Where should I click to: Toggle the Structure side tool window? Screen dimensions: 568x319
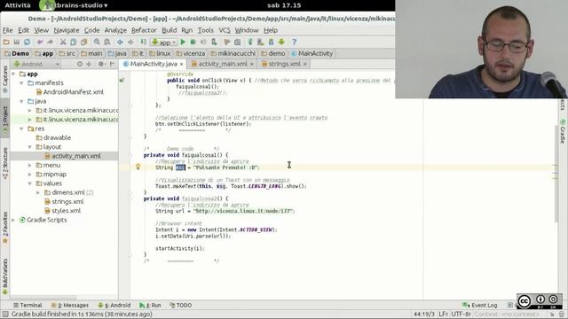pyautogui.click(x=5, y=163)
